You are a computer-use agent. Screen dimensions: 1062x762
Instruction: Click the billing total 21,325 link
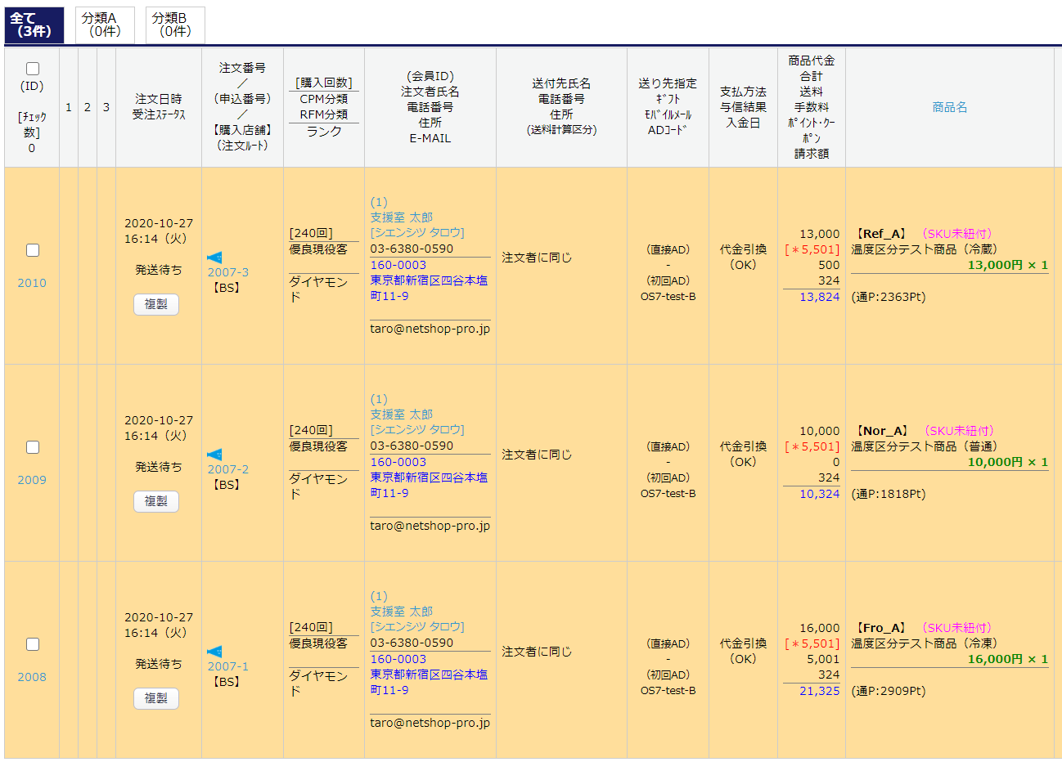click(819, 691)
